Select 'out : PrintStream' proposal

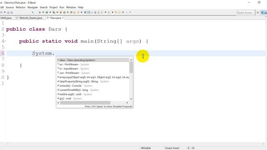[93, 73]
